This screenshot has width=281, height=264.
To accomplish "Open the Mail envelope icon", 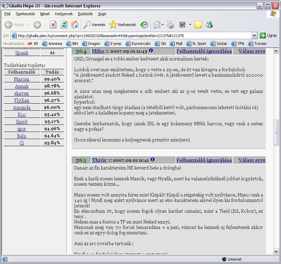I will pyautogui.click(x=157, y=25).
